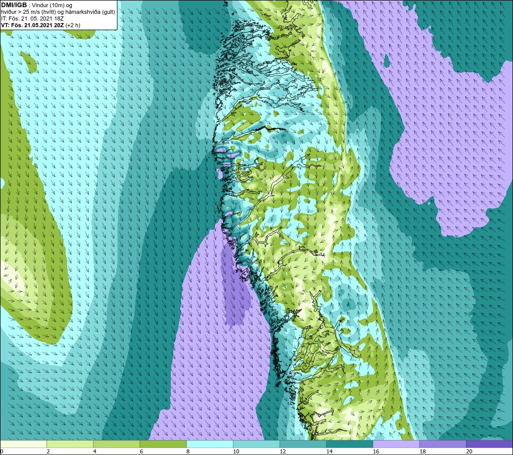Viewport: 513px width, 455px height.
Task: Click the 0–2 m/s palest legend swatch
Action: [x=24, y=444]
